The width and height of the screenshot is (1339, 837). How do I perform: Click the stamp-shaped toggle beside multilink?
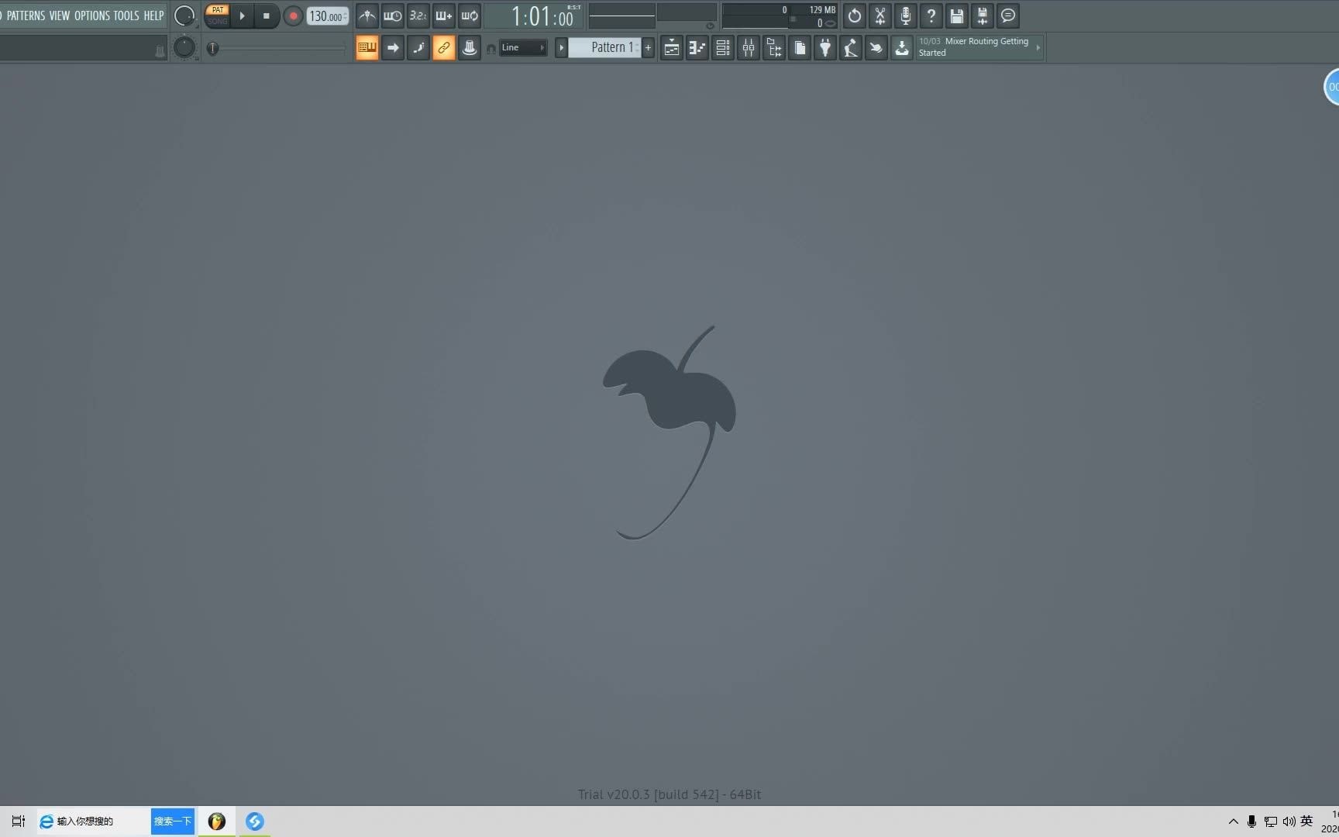(470, 48)
